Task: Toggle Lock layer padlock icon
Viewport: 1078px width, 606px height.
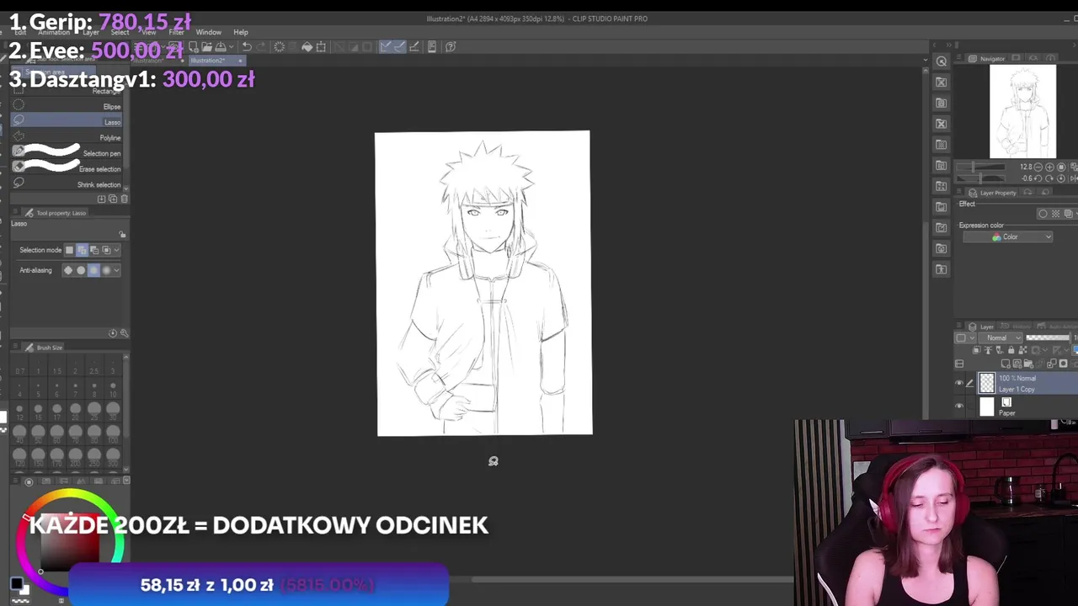Action: (1011, 350)
